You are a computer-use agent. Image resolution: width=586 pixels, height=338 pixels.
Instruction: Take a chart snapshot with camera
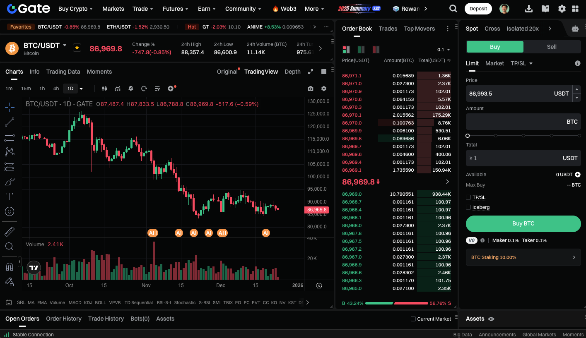point(311,89)
